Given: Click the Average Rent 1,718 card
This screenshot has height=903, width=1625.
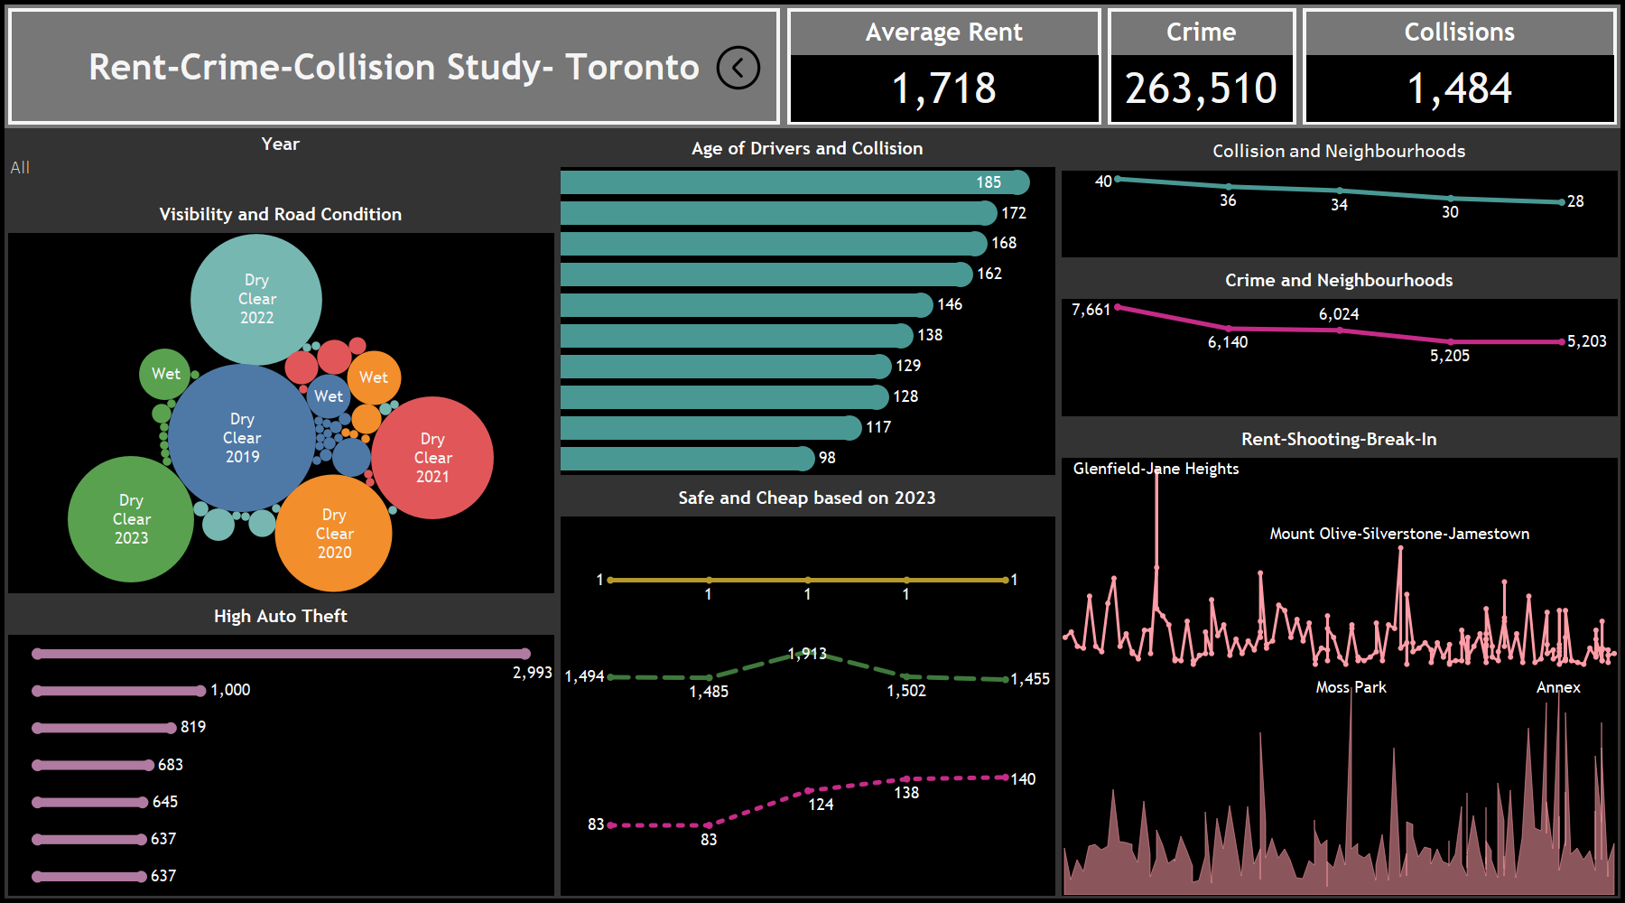Looking at the screenshot, I should [944, 88].
